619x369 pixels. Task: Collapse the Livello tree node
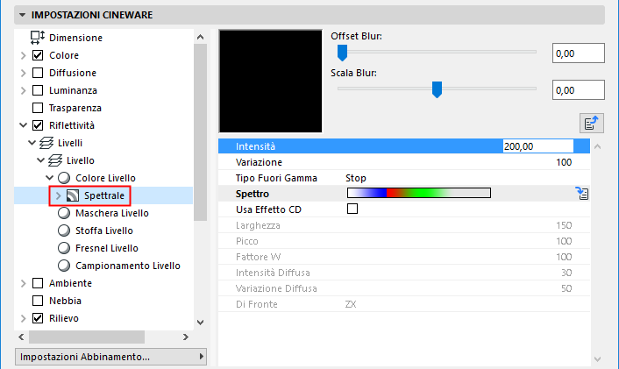coord(40,160)
